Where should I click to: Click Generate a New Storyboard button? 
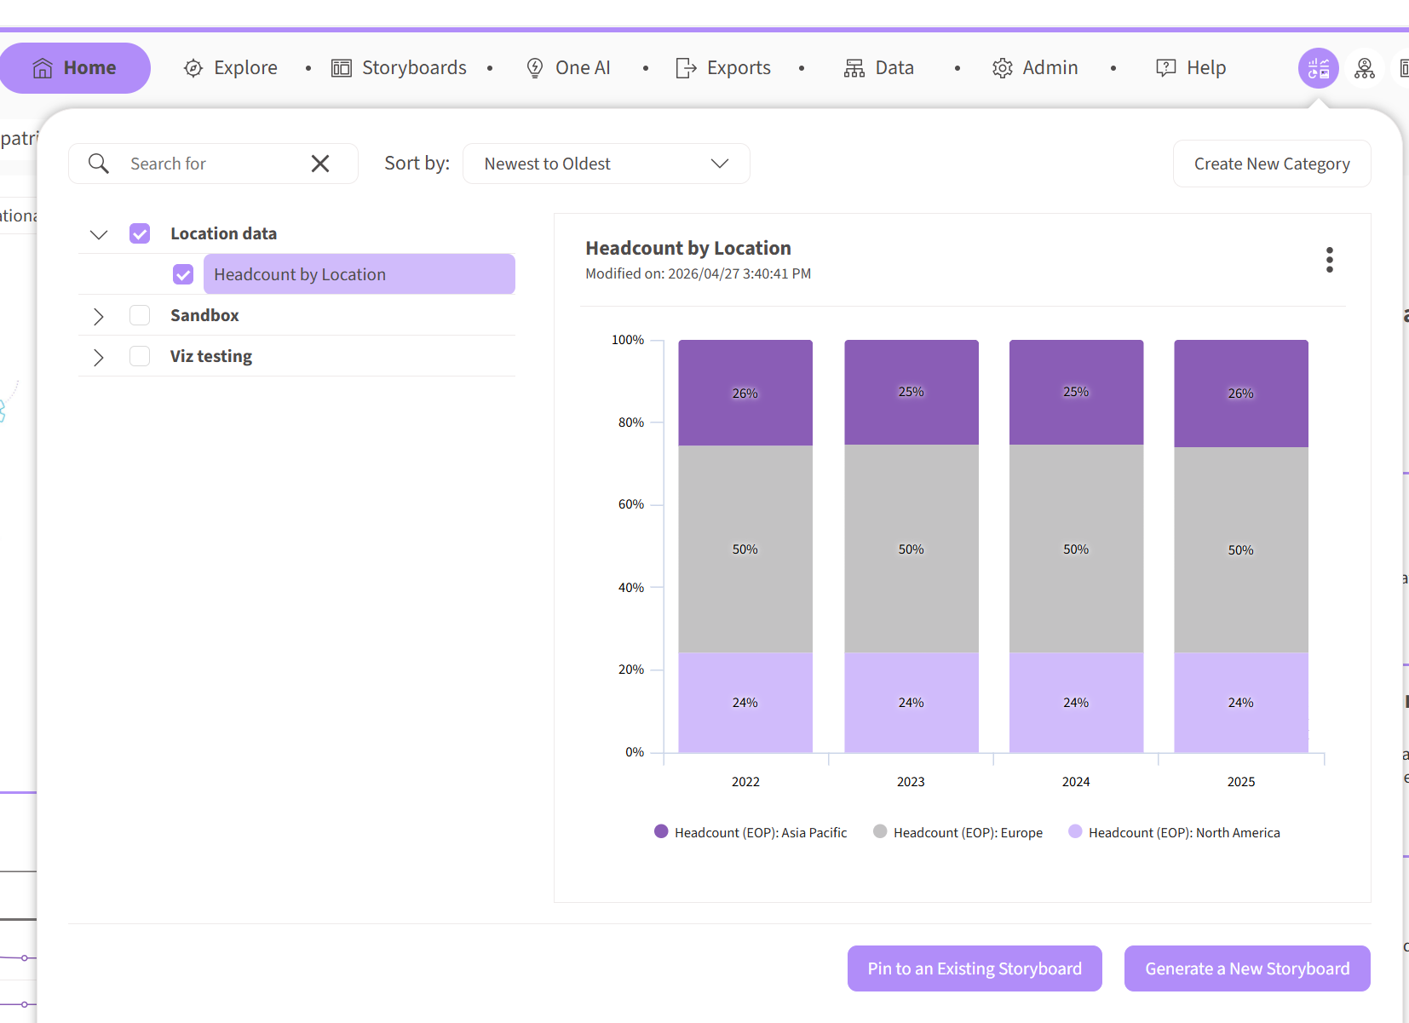point(1247,968)
